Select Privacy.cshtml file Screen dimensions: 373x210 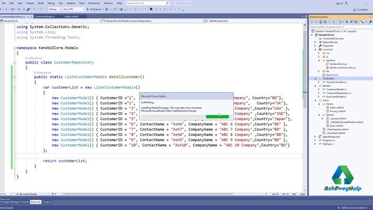(x=337, y=111)
